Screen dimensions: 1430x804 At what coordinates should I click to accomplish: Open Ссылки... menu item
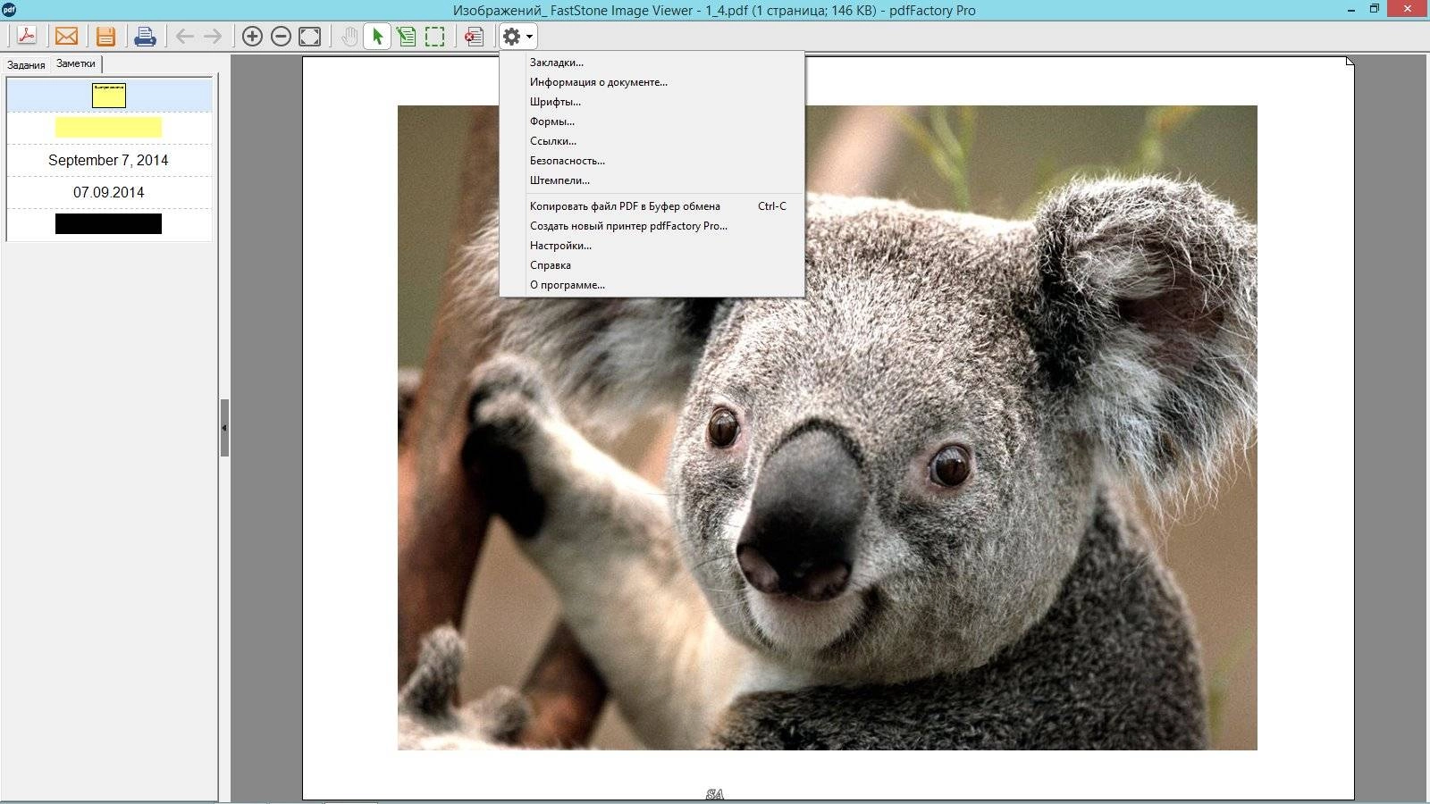pos(652,141)
